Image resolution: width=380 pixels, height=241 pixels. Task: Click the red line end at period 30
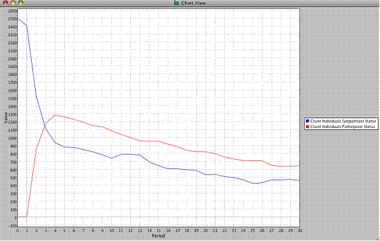click(299, 166)
